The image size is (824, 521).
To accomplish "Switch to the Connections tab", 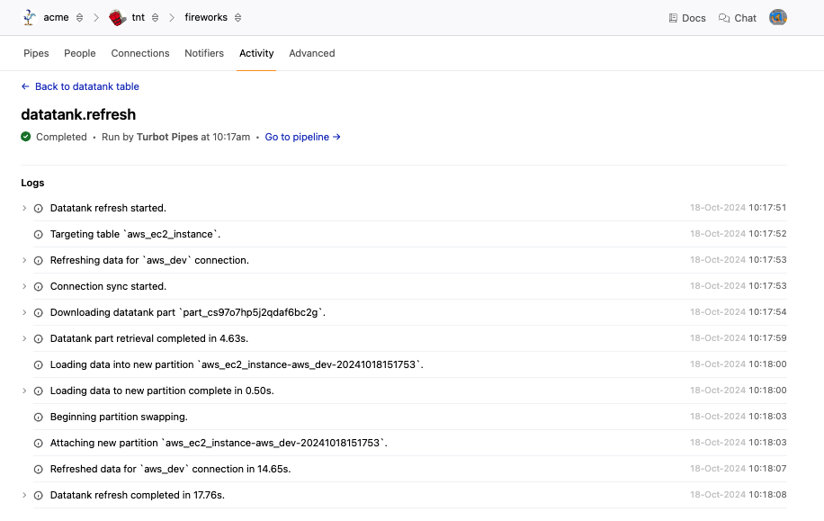I will click(140, 53).
